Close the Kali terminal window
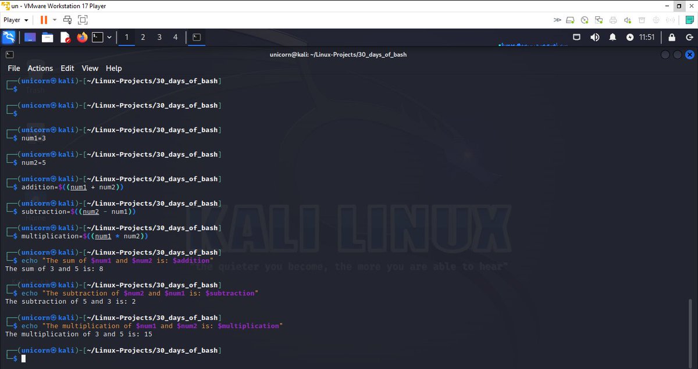The image size is (698, 369). (x=690, y=55)
